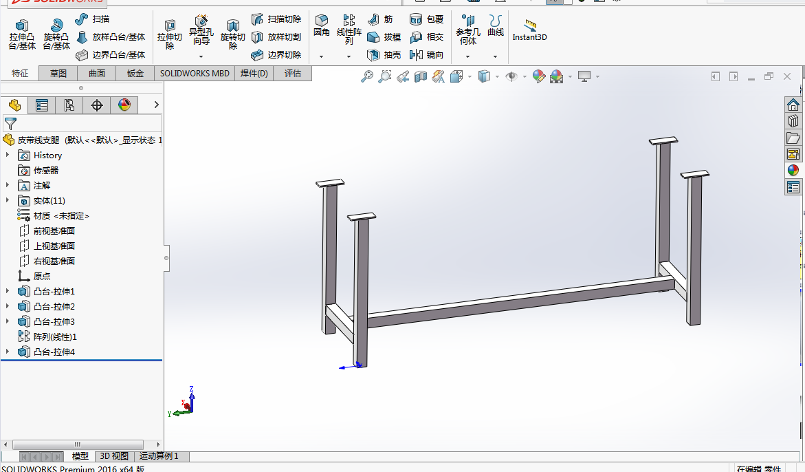Select the 阵列(线性)1 pattern feature
Screen dimensions: 805x472
coord(55,337)
